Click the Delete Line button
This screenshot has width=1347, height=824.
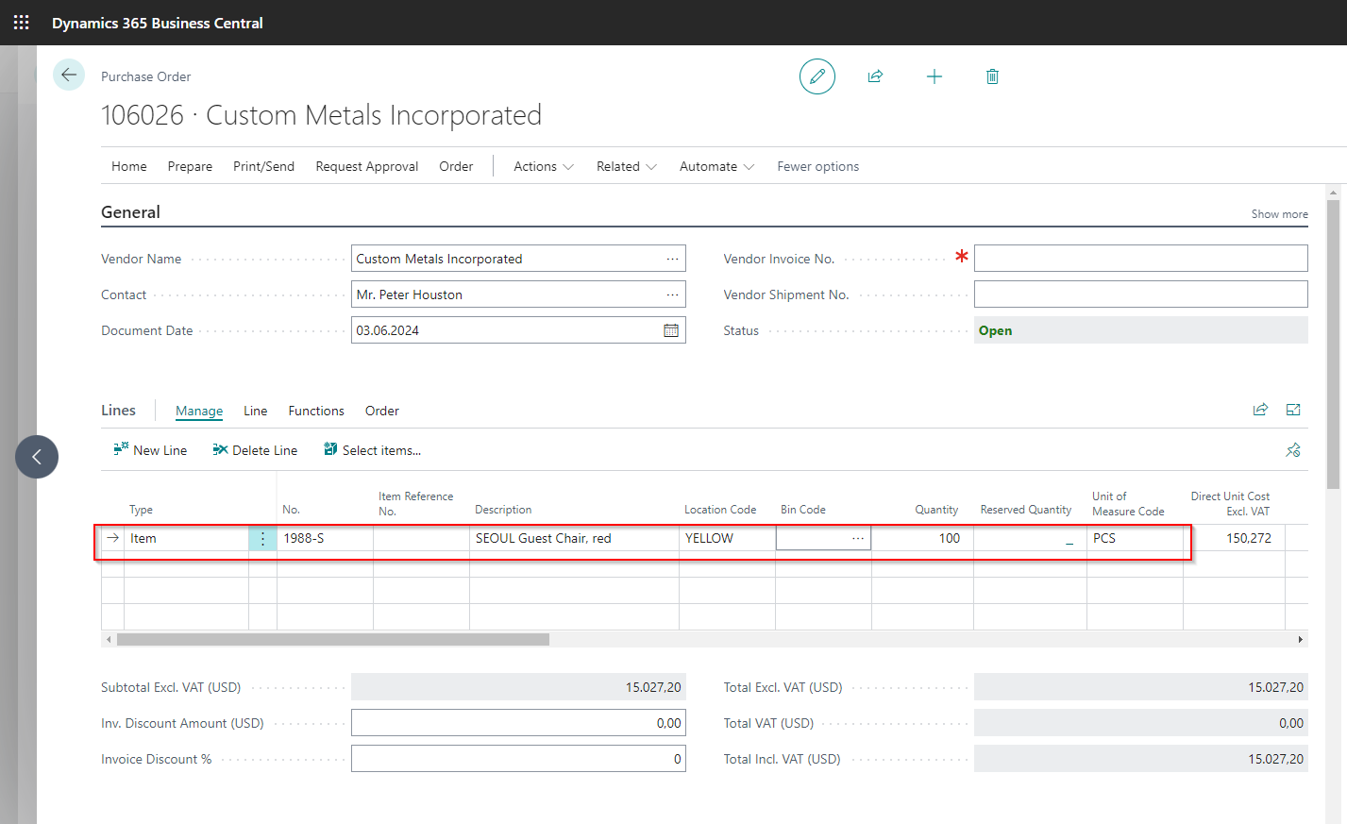click(255, 450)
